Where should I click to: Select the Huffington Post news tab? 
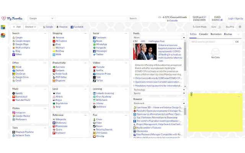click(x=157, y=41)
